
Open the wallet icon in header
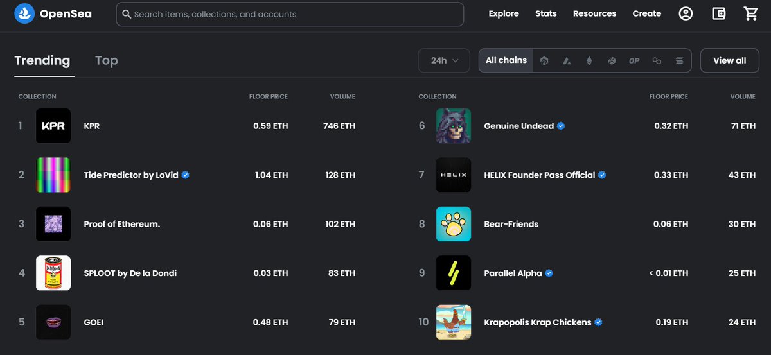(719, 13)
